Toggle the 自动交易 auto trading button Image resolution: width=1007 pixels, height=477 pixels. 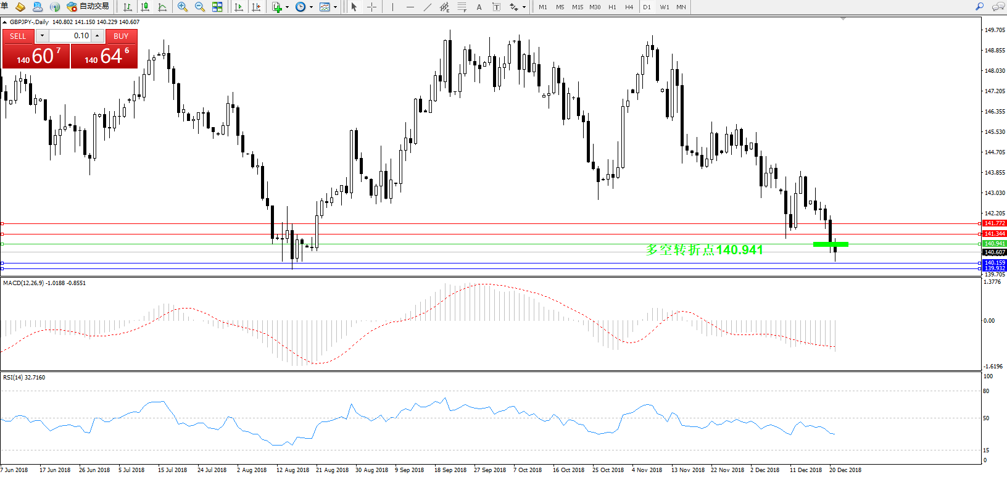[88, 7]
